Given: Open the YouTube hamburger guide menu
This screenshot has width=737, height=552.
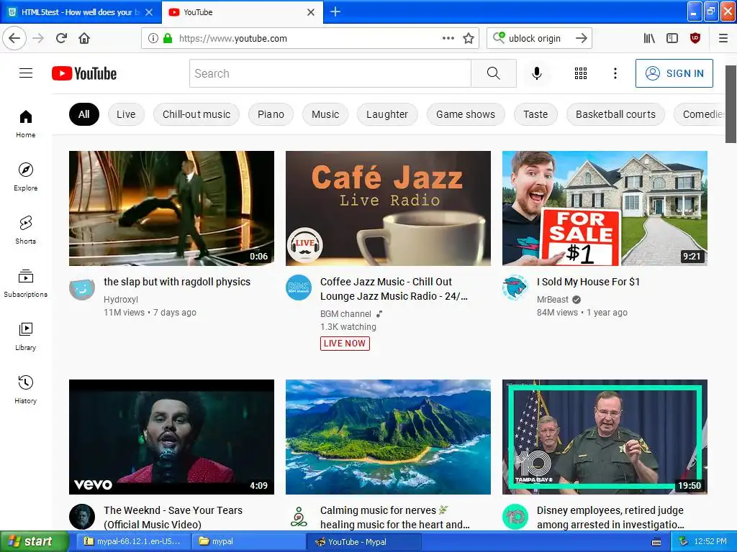Looking at the screenshot, I should [x=26, y=73].
